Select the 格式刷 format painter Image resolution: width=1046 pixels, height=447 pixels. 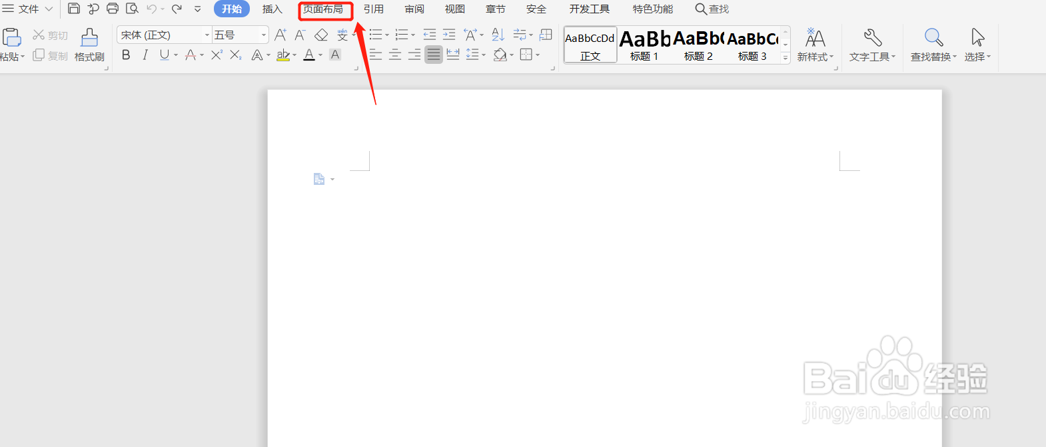coord(89,45)
